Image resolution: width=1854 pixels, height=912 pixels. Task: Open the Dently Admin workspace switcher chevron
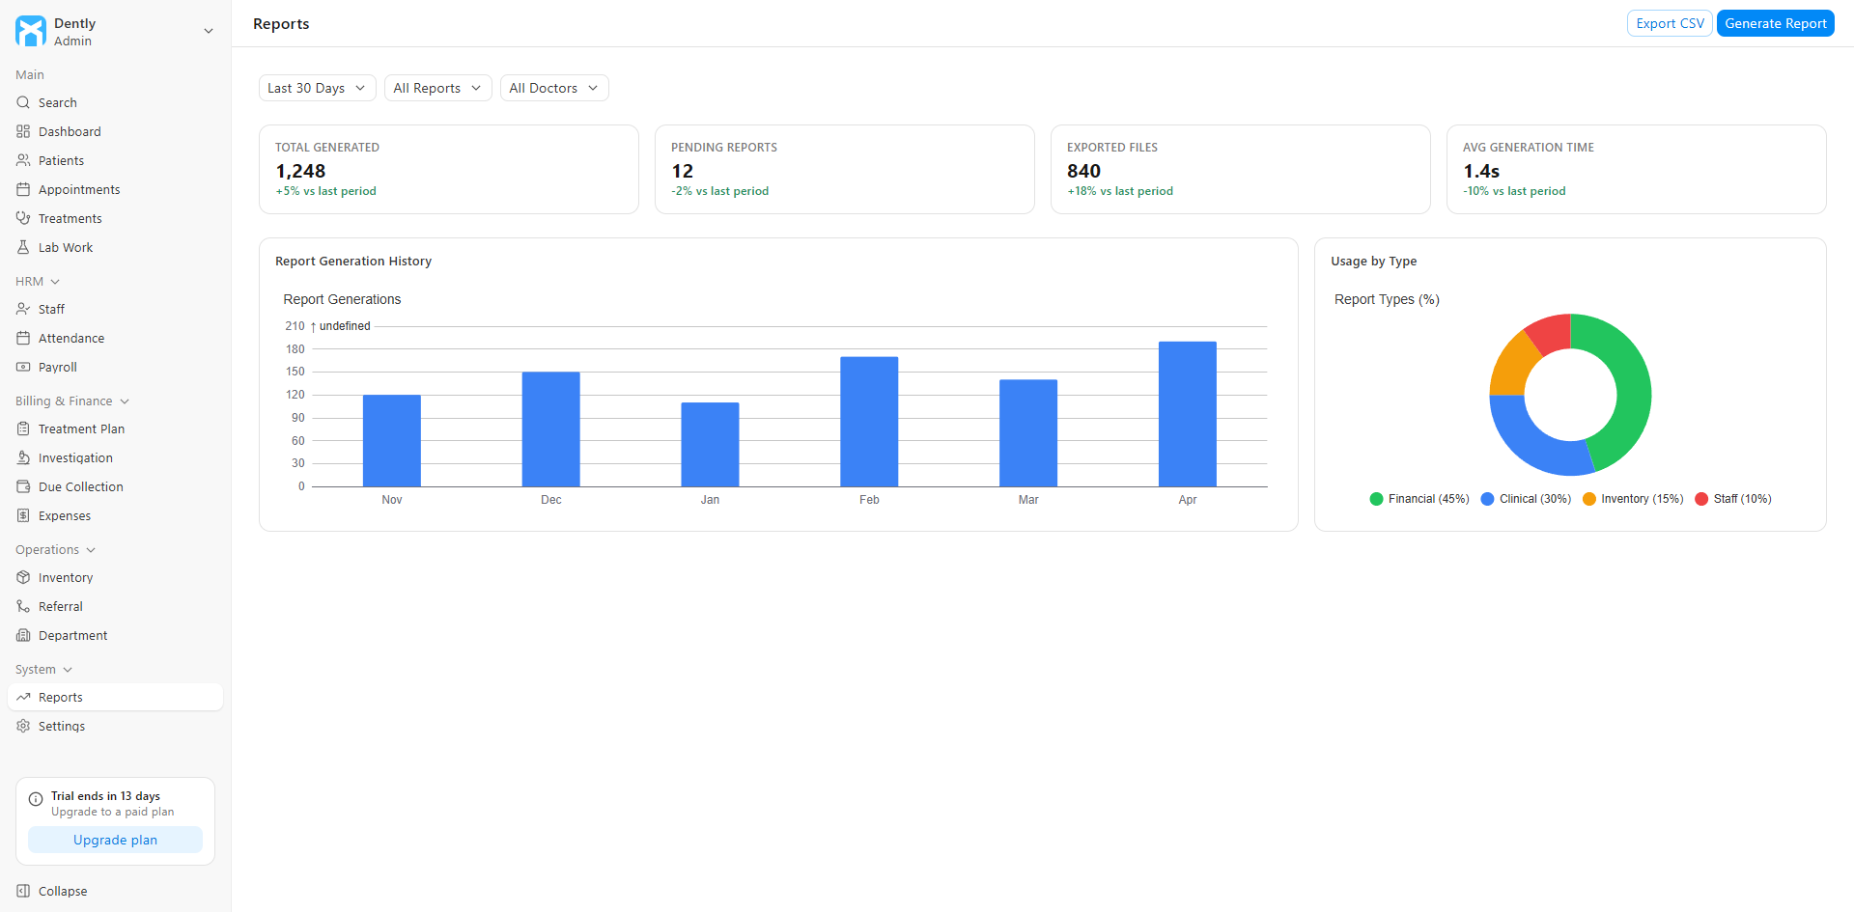(208, 31)
